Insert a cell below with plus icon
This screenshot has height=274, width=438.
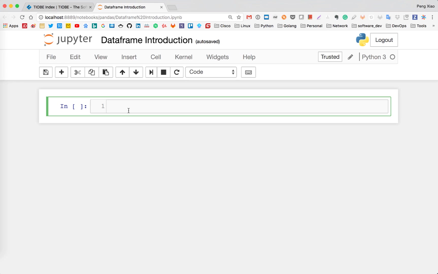(61, 72)
